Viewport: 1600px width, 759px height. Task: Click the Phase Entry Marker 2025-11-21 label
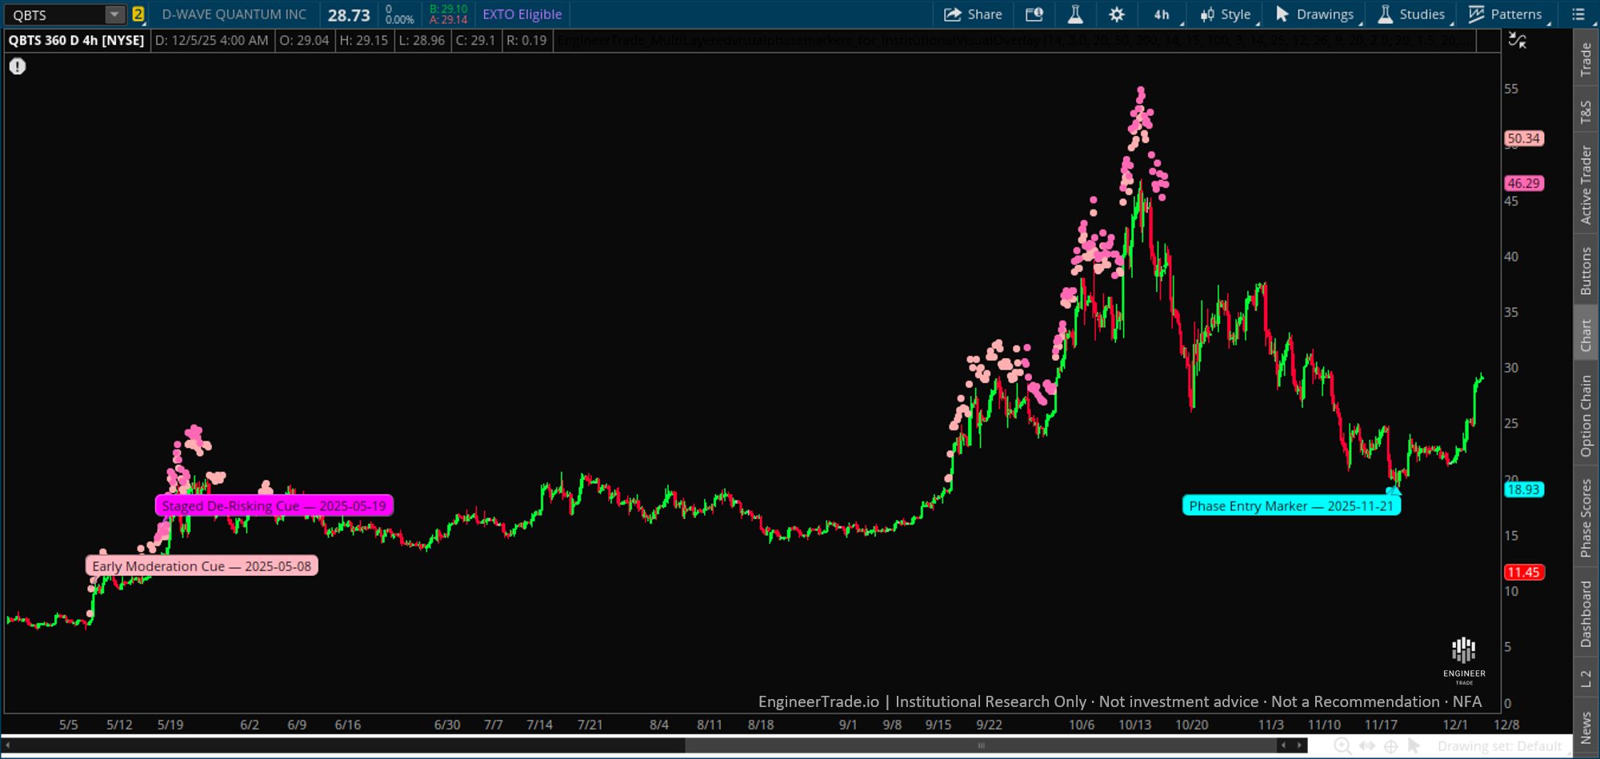(x=1290, y=505)
